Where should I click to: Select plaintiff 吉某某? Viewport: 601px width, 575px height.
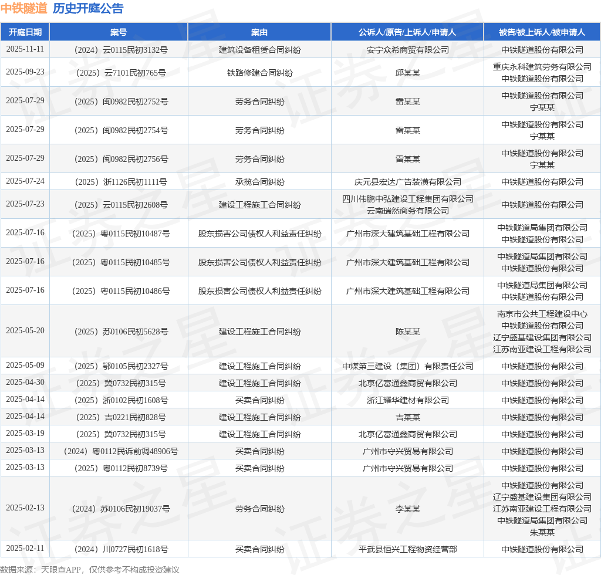[x=407, y=417]
